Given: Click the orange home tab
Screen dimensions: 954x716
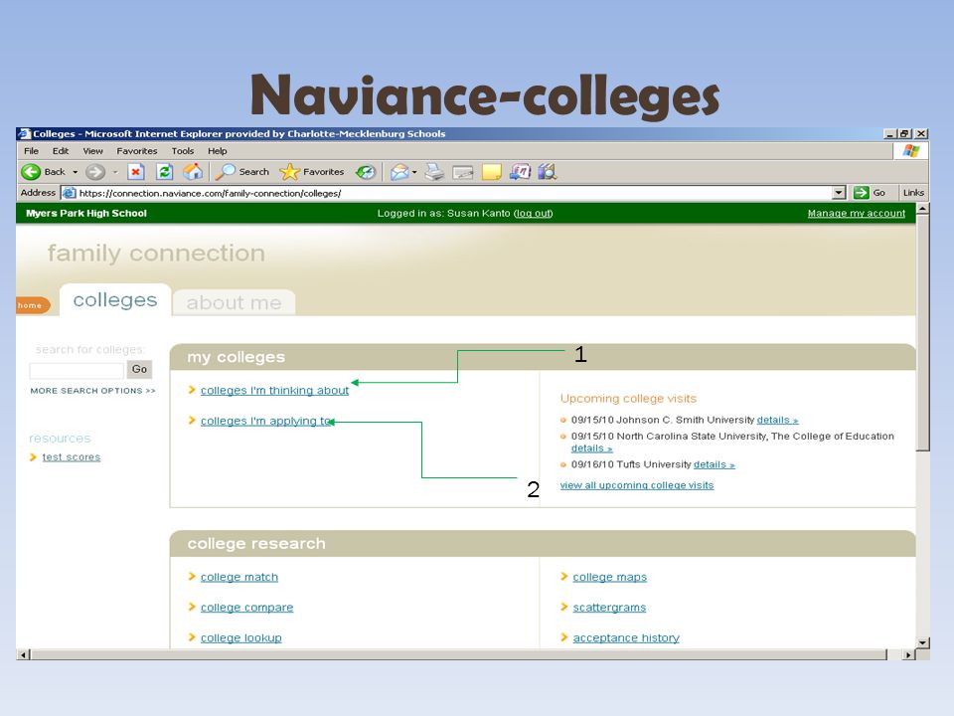Looking at the screenshot, I should pyautogui.click(x=32, y=305).
